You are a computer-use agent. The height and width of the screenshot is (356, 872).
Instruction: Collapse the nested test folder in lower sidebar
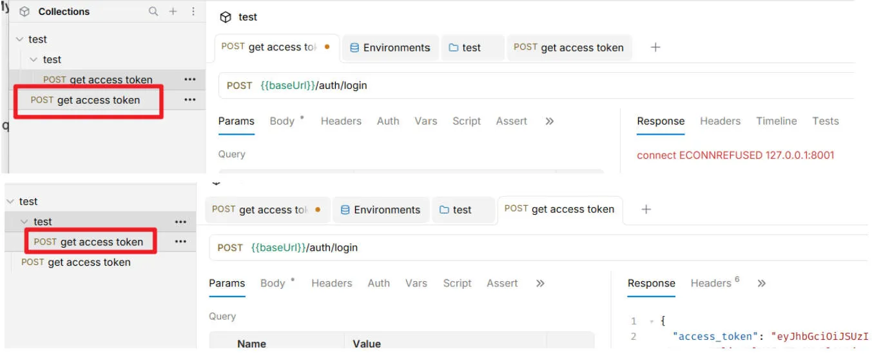(x=24, y=222)
